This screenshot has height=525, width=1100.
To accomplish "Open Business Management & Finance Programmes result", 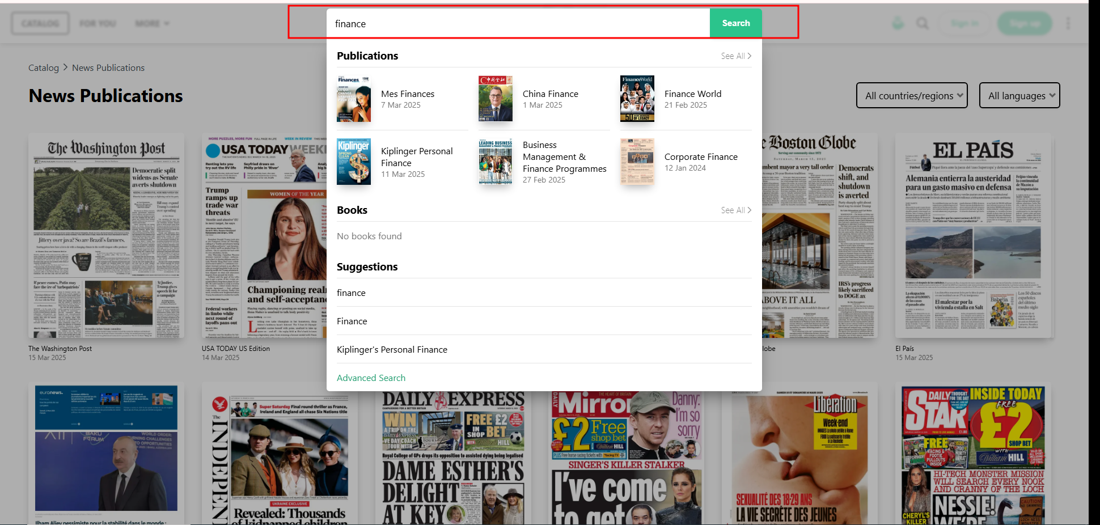I will 564,162.
